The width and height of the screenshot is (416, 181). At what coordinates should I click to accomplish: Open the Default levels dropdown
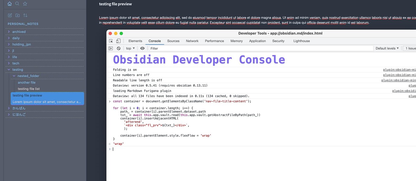[x=387, y=48]
